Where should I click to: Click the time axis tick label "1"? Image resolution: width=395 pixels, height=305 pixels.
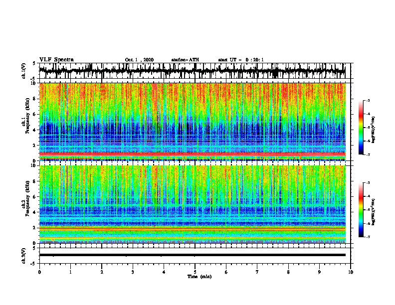70,272
